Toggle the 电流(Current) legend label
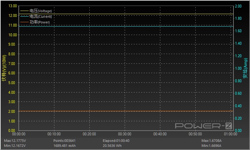 point(41,17)
